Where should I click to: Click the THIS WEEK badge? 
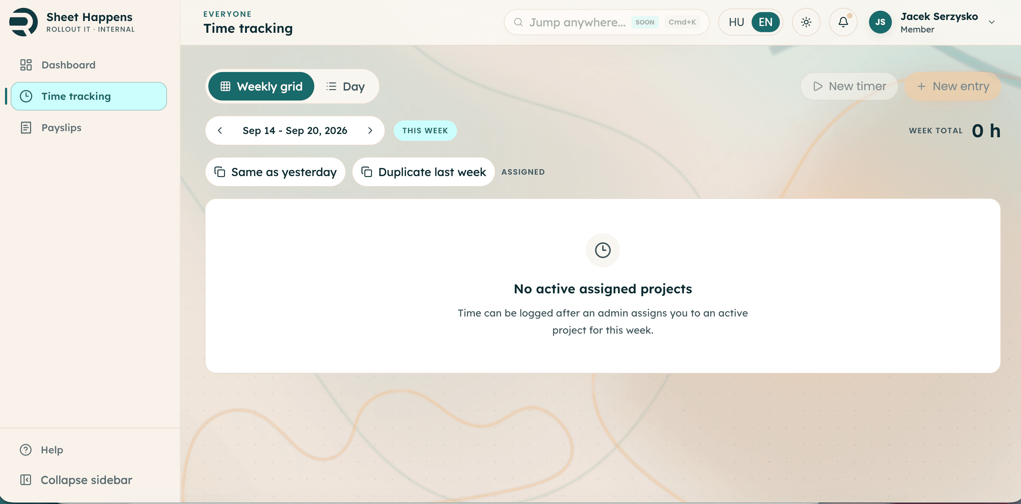click(x=425, y=130)
